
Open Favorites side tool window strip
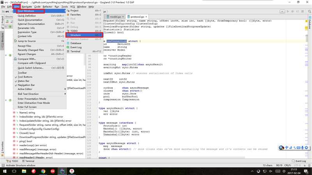pyautogui.click(x=2, y=149)
